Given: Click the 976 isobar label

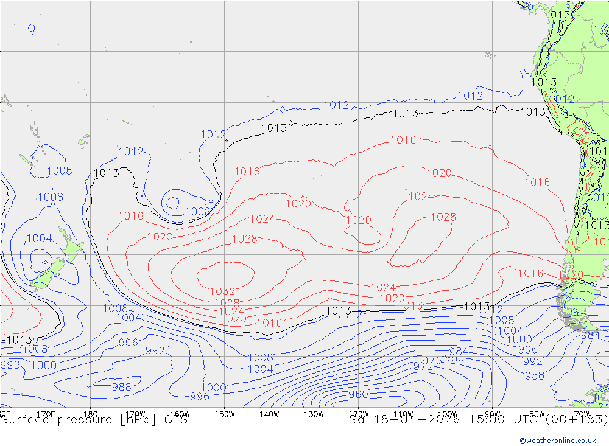Looking at the screenshot, I should [x=432, y=361].
